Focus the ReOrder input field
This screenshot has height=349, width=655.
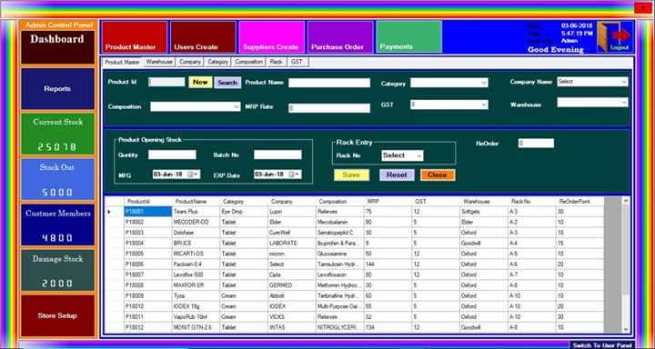[536, 144]
